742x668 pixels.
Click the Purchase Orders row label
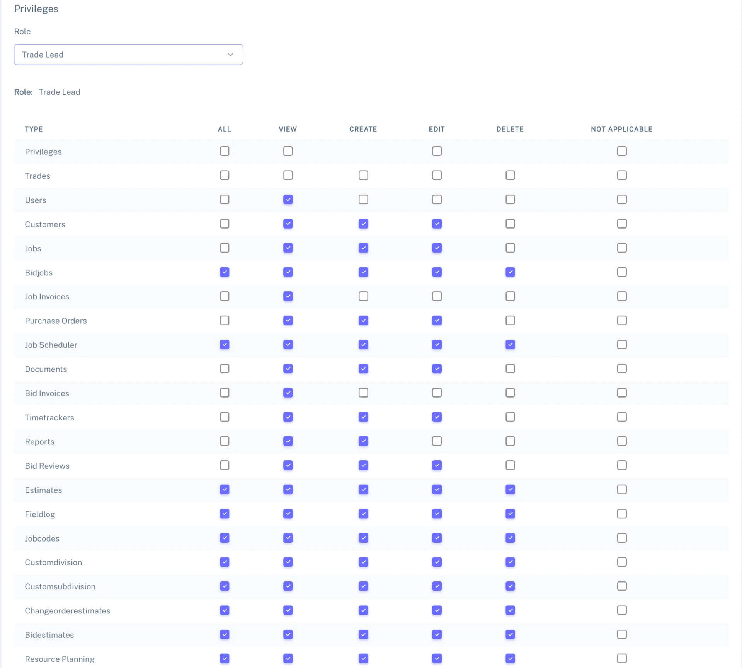56,321
